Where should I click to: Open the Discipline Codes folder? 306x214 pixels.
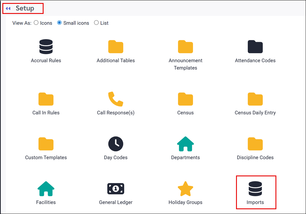tap(255, 144)
